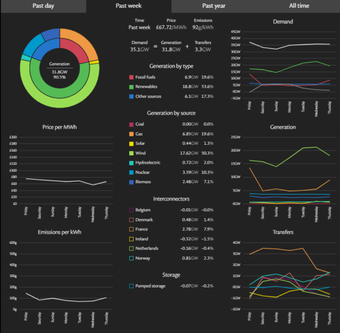
Task: Click the Hydroelectric legend color square
Action: (131, 163)
